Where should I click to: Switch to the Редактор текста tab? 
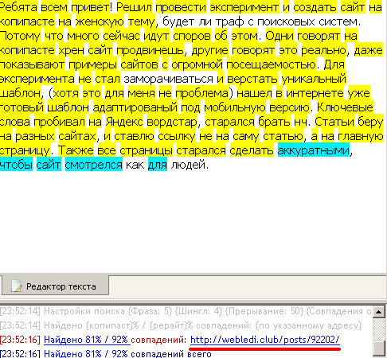pos(55,286)
